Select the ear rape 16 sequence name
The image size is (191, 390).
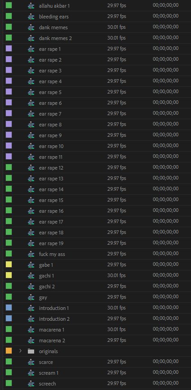click(51, 211)
